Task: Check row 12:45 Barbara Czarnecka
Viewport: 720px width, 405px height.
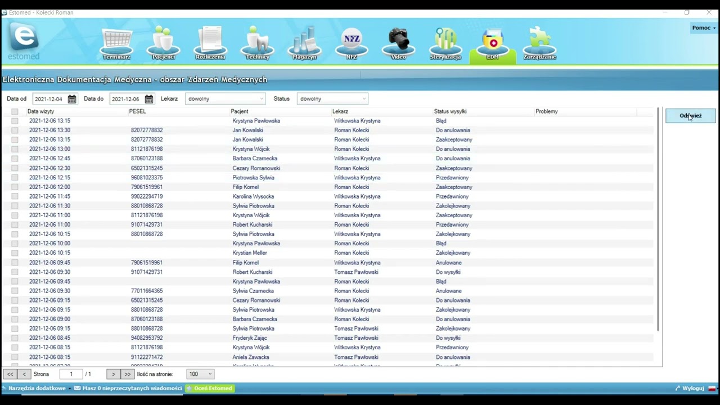Action: (x=15, y=159)
